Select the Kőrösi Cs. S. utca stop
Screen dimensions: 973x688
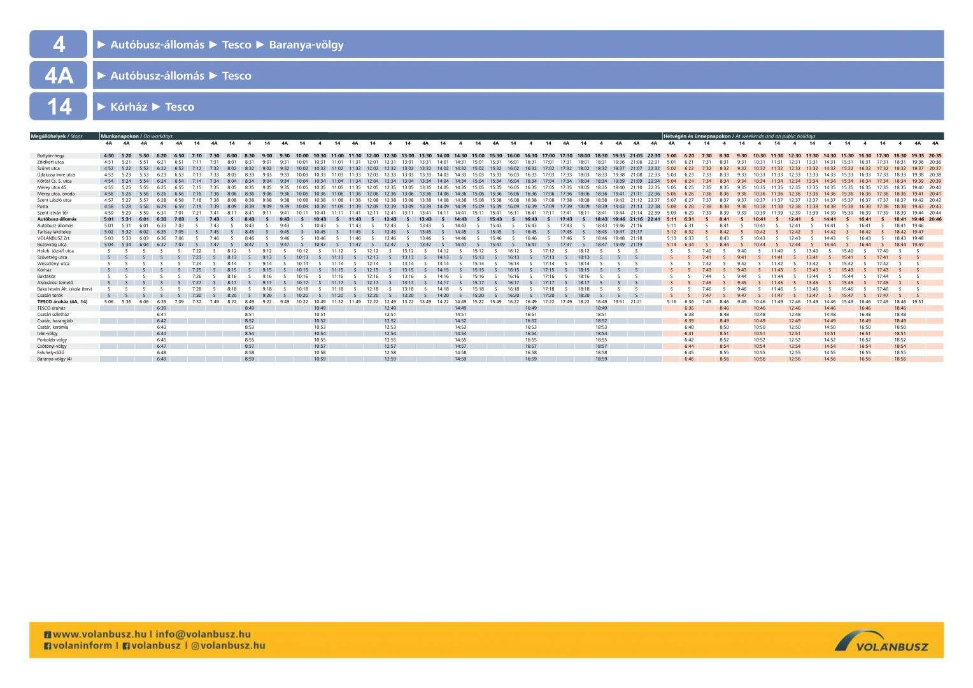54,181
